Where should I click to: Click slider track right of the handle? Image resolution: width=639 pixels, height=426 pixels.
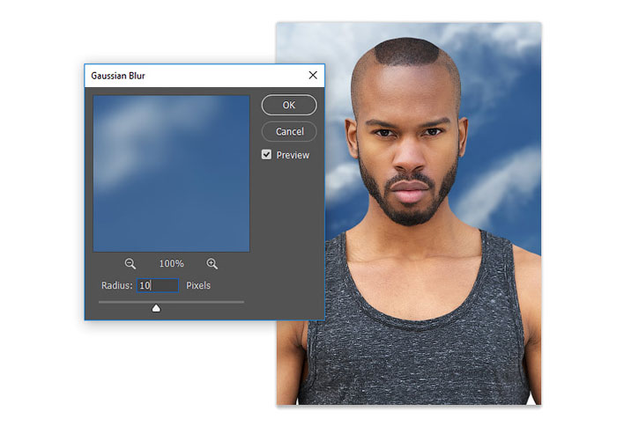click(x=203, y=302)
